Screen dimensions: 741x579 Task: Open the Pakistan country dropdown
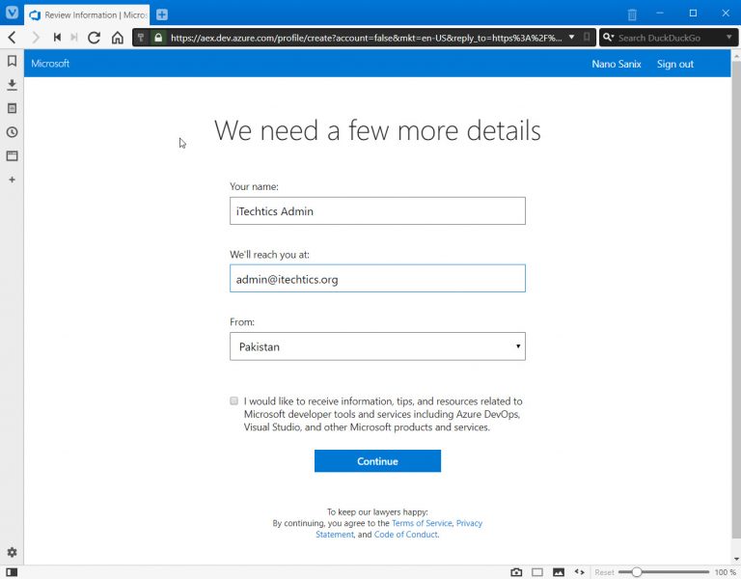377,346
